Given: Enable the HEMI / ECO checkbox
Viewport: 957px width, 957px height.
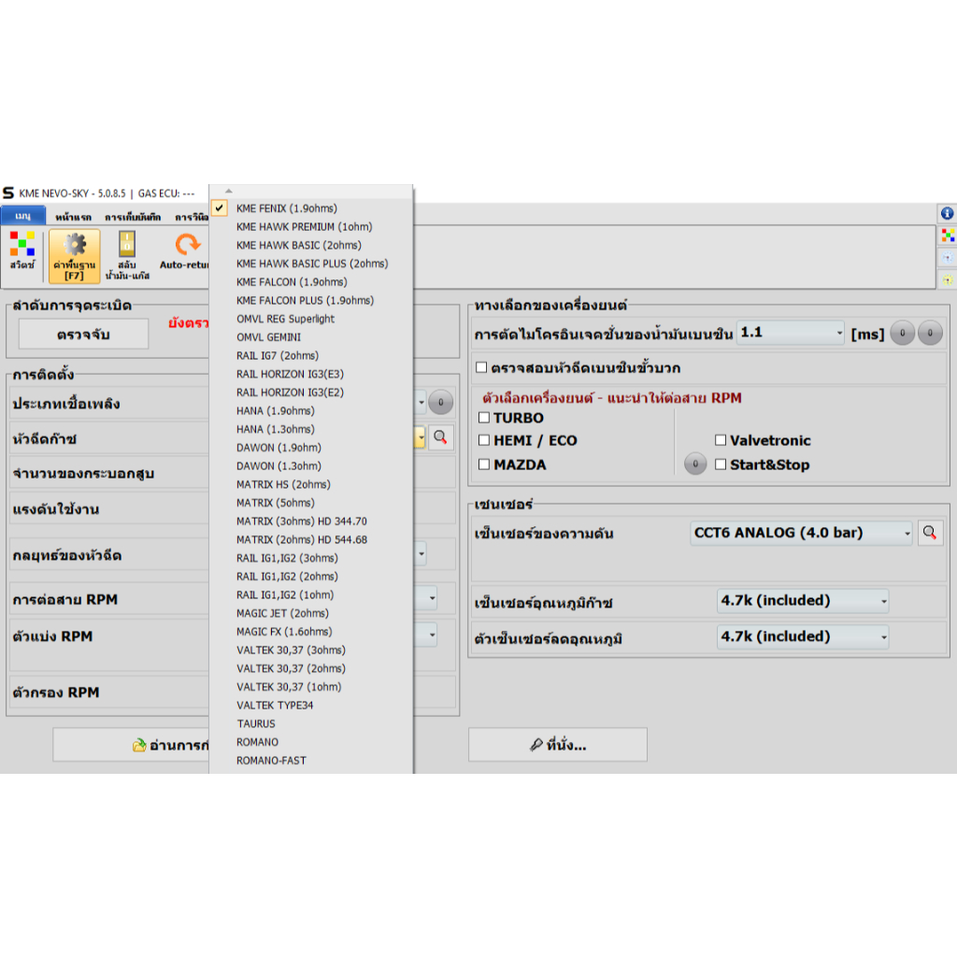Looking at the screenshot, I should click(x=484, y=440).
